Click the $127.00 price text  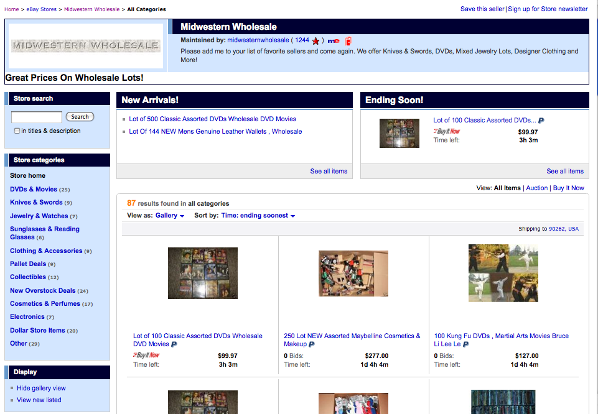tap(526, 356)
